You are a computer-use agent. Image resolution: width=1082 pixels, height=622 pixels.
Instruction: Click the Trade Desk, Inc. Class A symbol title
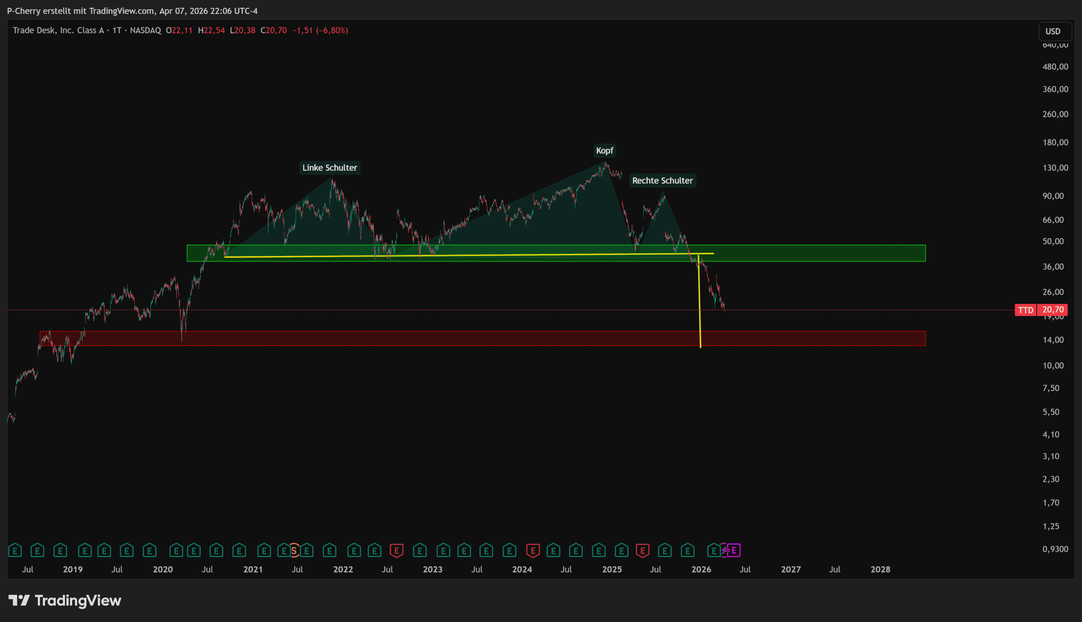click(58, 30)
